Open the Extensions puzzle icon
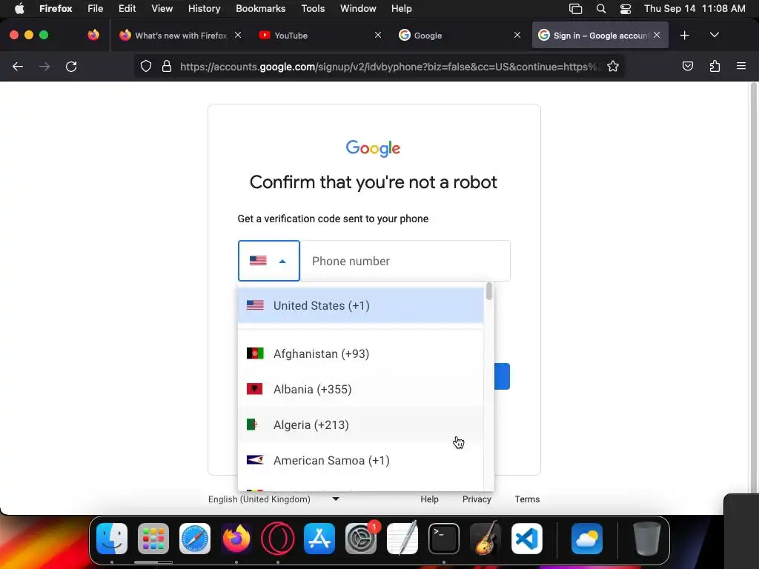Image resolution: width=759 pixels, height=569 pixels. (715, 66)
